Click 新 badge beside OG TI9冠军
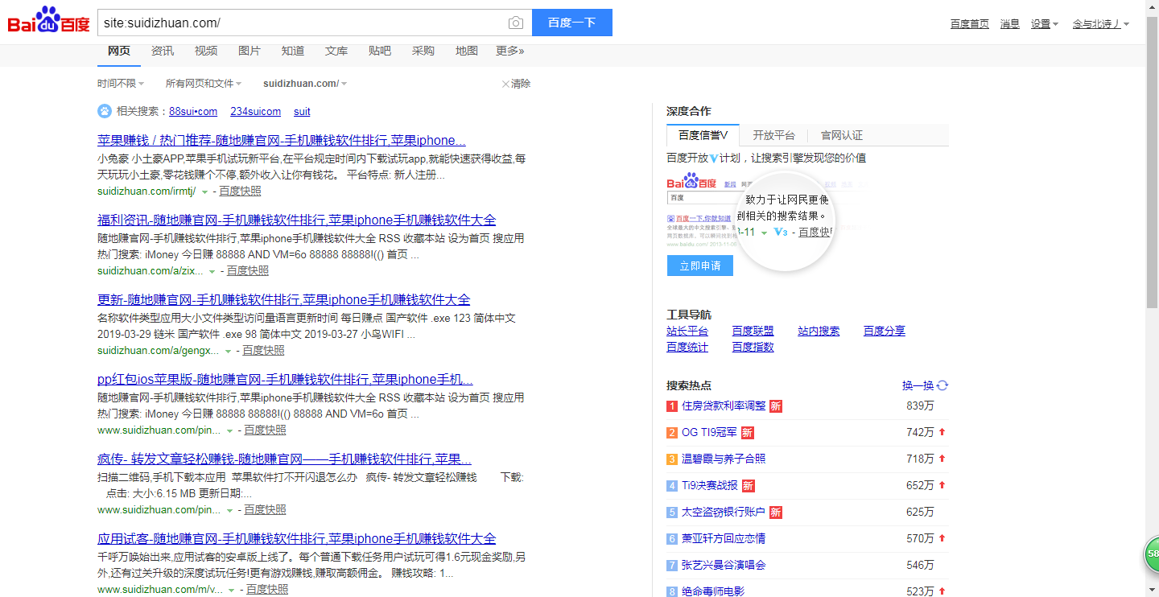Viewport: 1159px width, 597px height. pyautogui.click(x=748, y=433)
